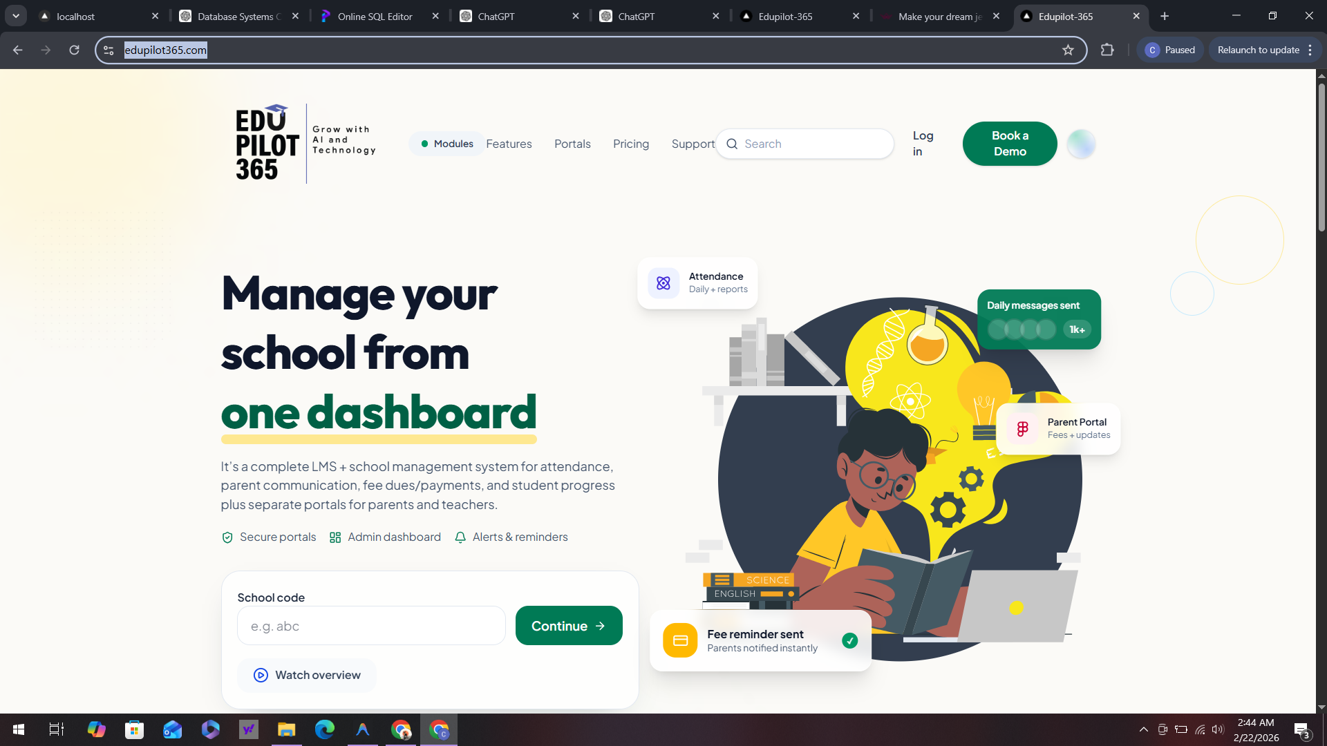Click the Secure portals link
1327x746 pixels.
tap(277, 537)
